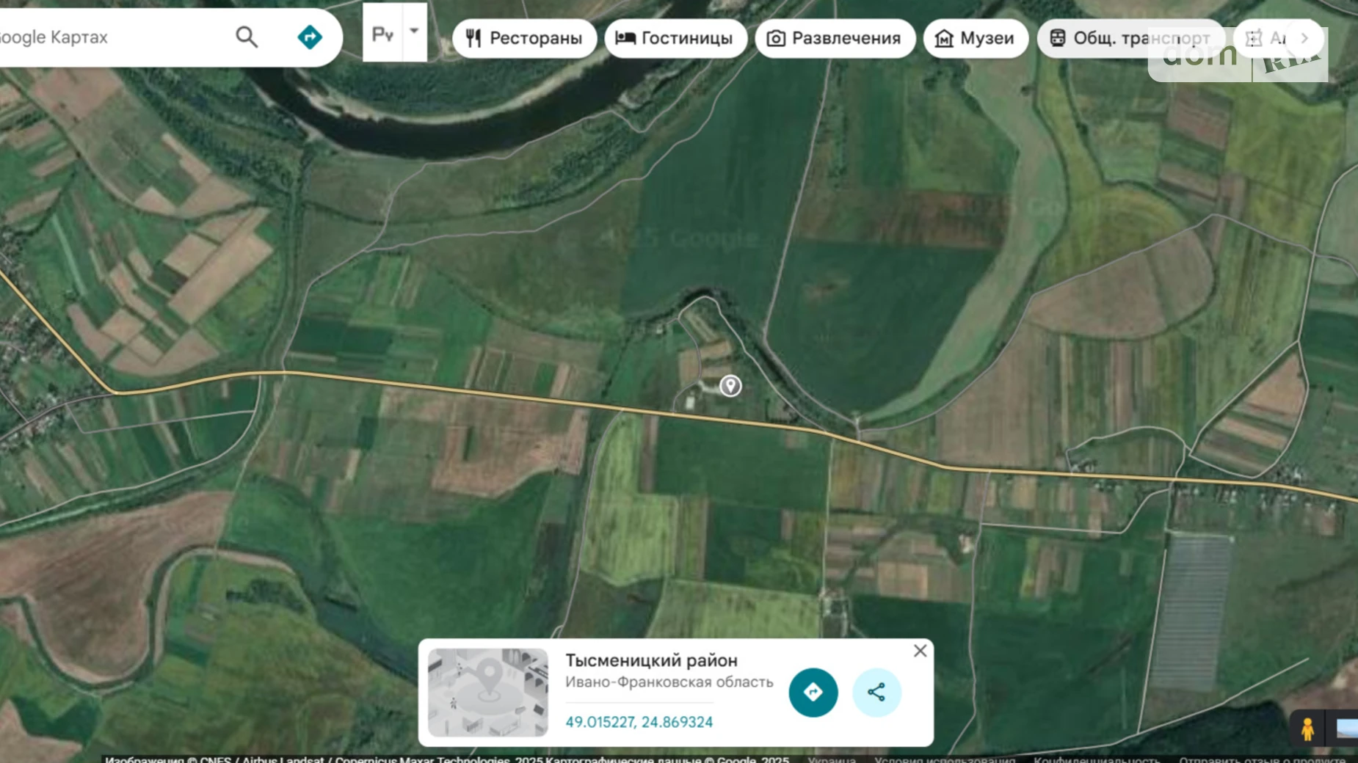Open the place card thumbnail image
Image resolution: width=1358 pixels, height=763 pixels.
coord(487,692)
